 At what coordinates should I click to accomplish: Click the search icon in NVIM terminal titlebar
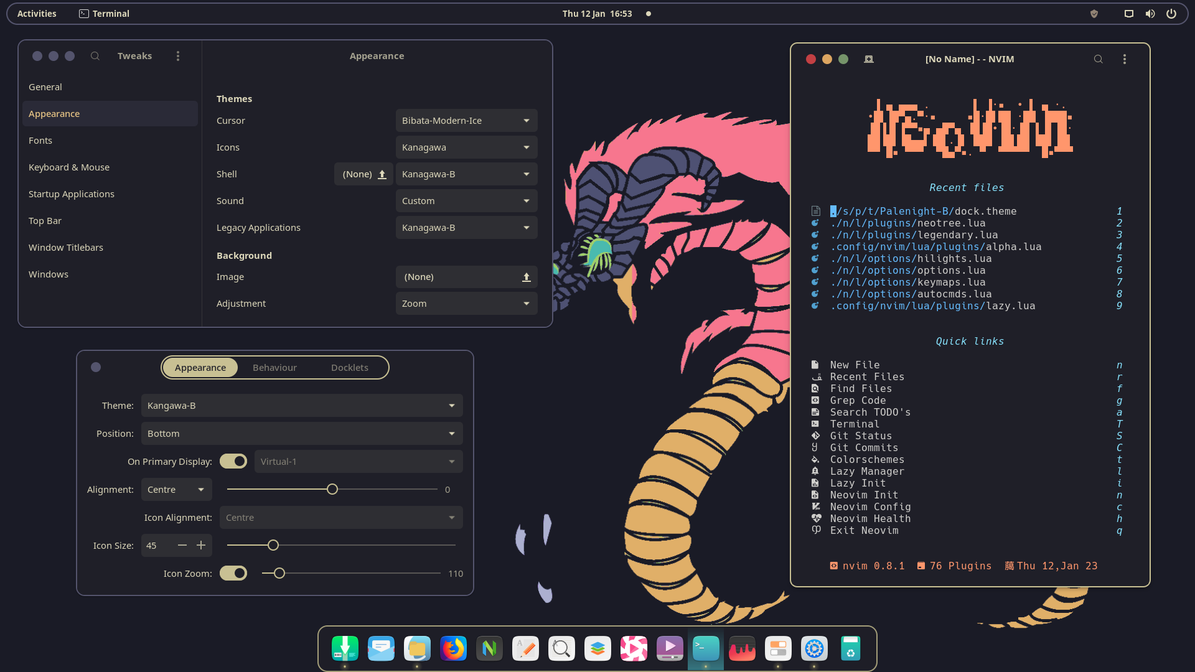pos(1099,59)
